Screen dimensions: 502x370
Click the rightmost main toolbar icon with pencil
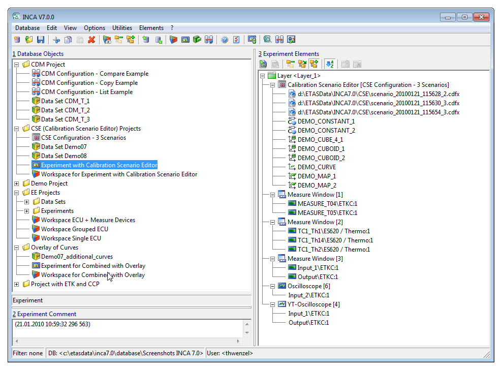click(291, 40)
